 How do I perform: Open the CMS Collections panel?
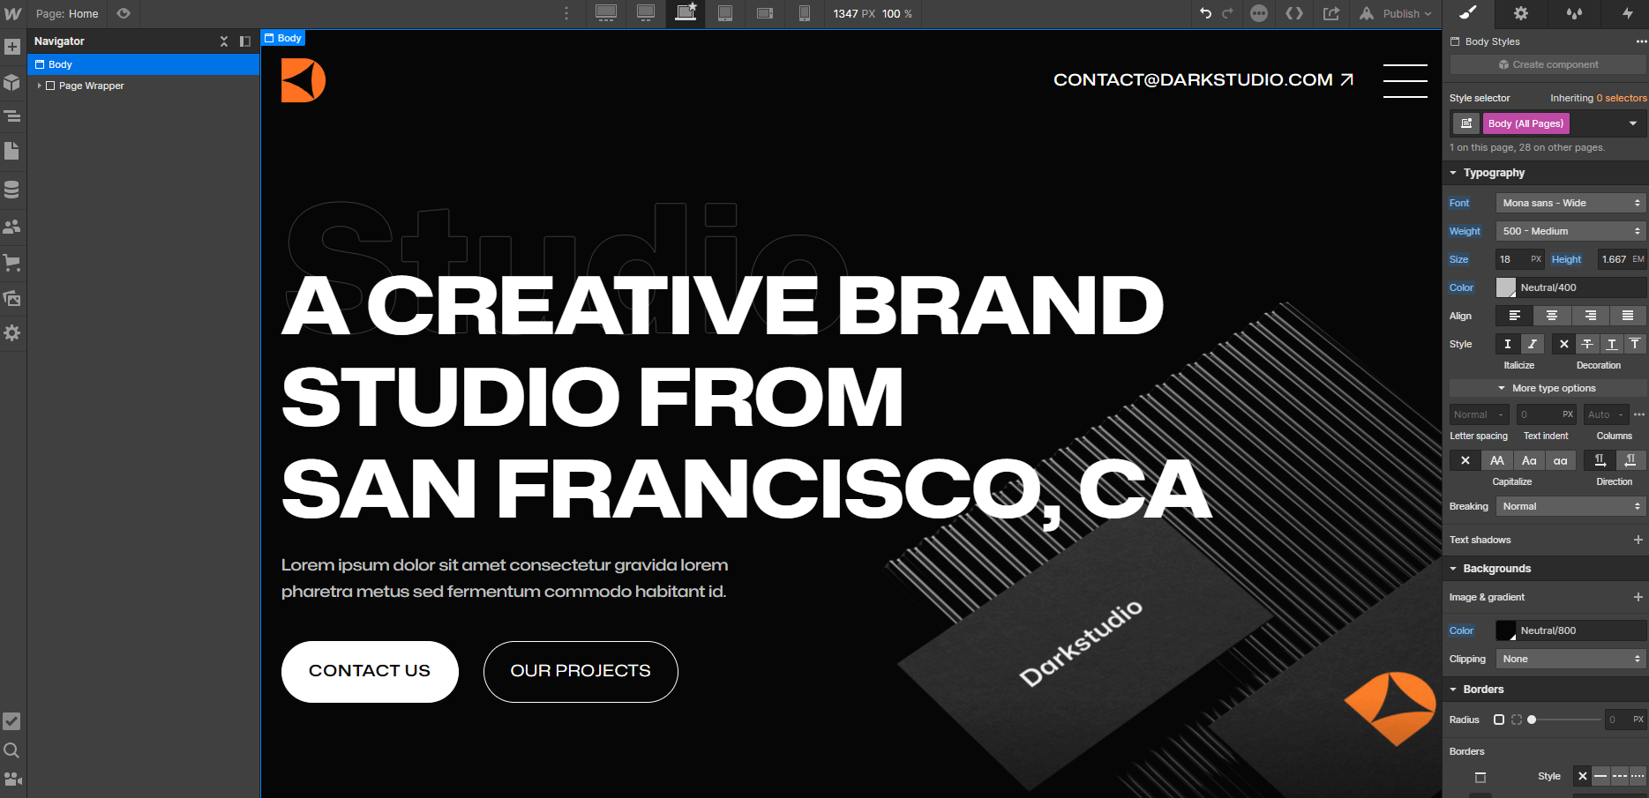pos(13,189)
